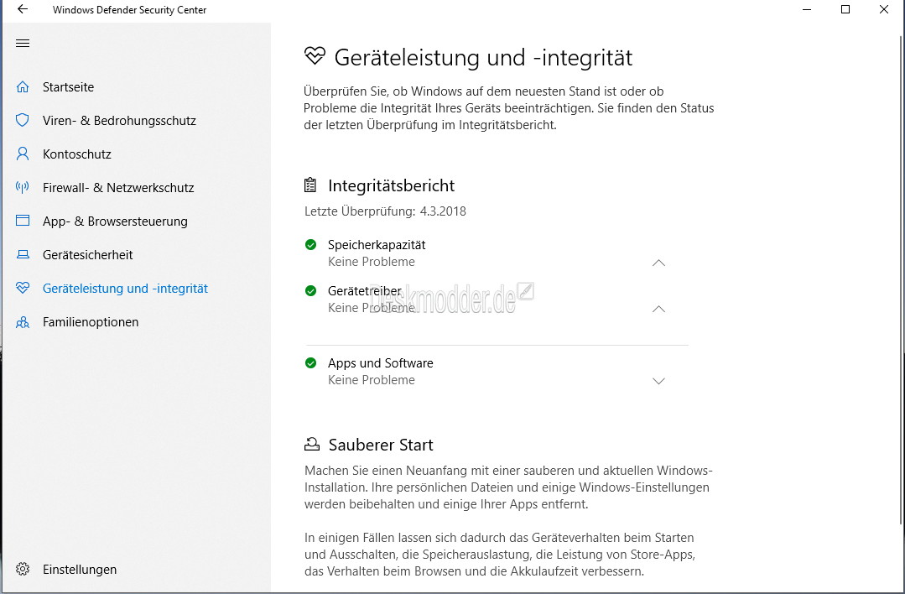Click the Speicherkapazität label
The height and width of the screenshot is (594, 905).
point(377,245)
